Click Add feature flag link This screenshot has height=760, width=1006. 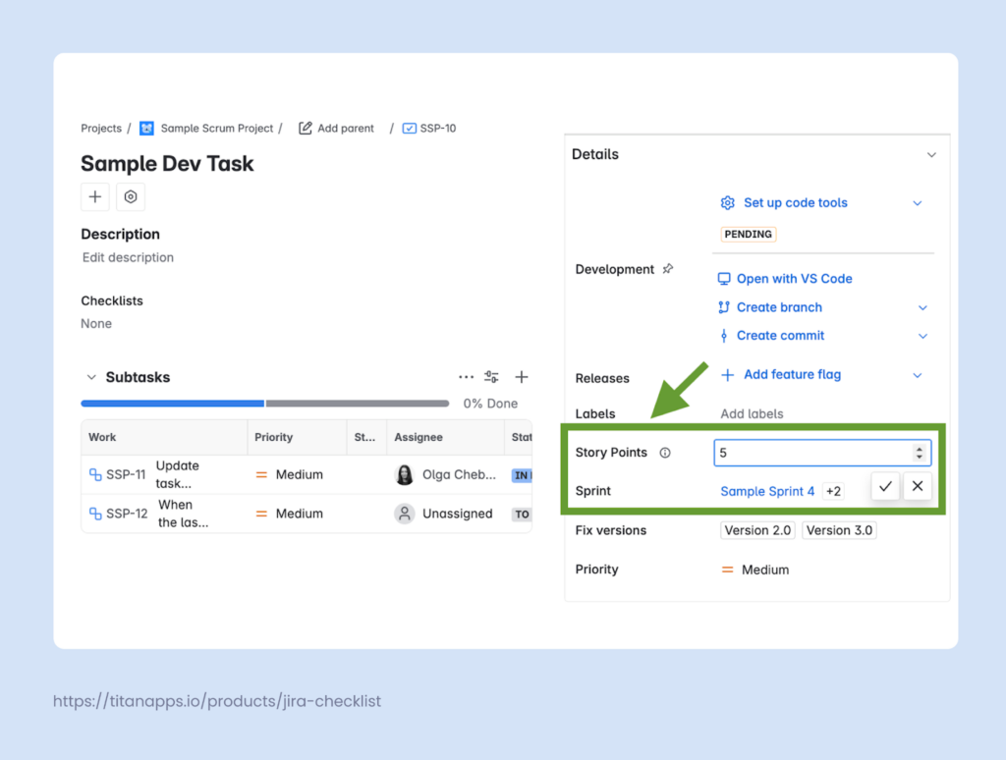point(793,374)
